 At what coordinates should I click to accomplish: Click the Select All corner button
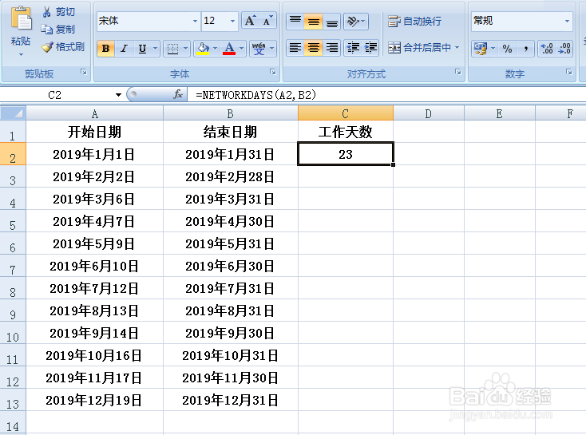[13, 113]
